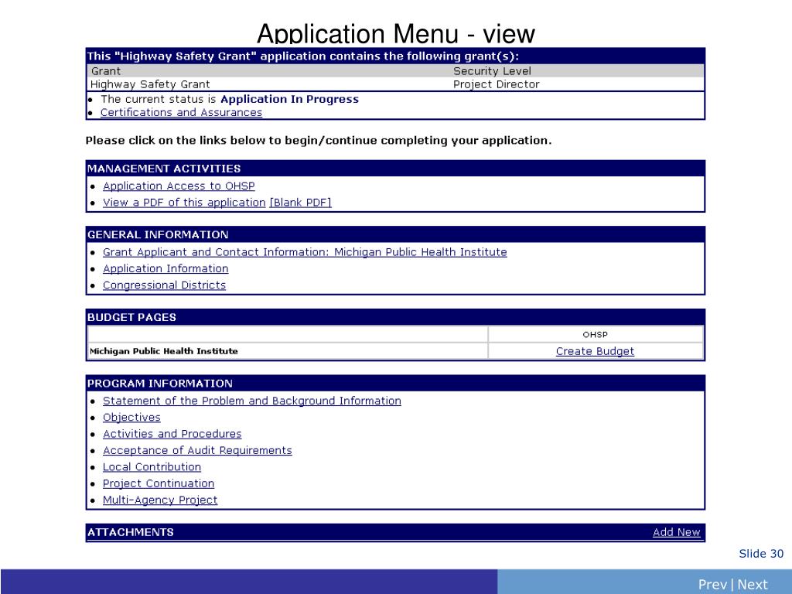Click the Security Level column header
792x594 pixels.
click(493, 70)
